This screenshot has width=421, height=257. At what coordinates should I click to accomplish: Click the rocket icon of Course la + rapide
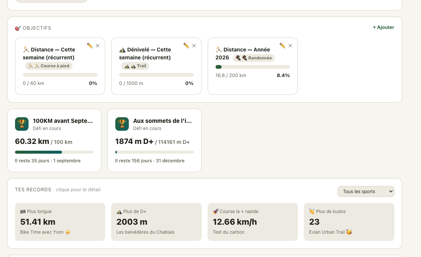(216, 211)
